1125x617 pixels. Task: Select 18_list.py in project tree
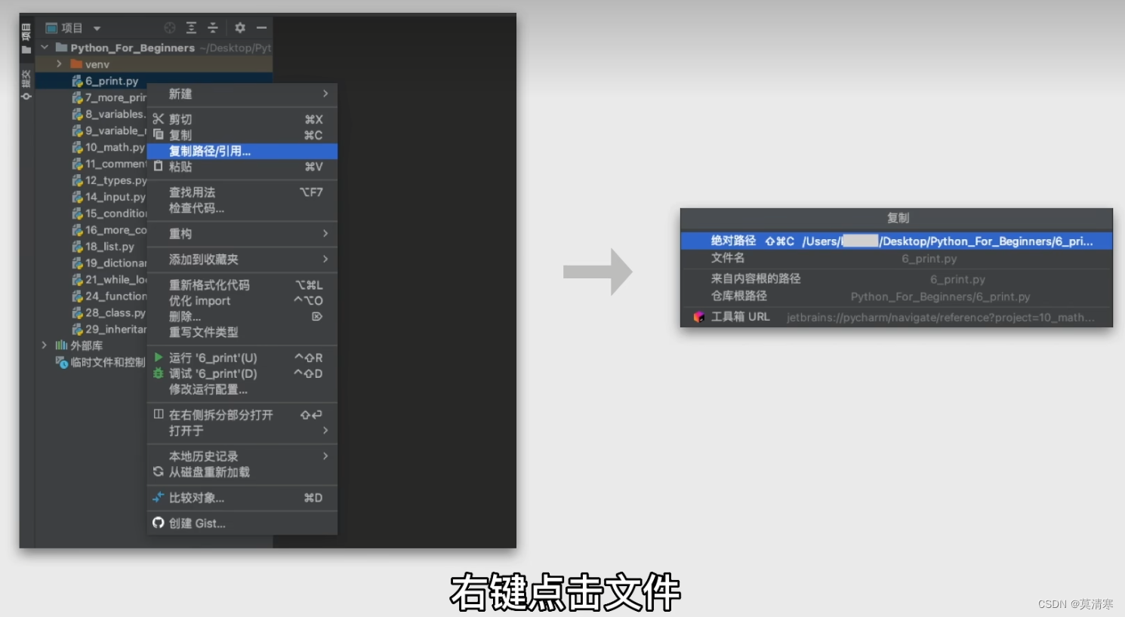pos(103,247)
